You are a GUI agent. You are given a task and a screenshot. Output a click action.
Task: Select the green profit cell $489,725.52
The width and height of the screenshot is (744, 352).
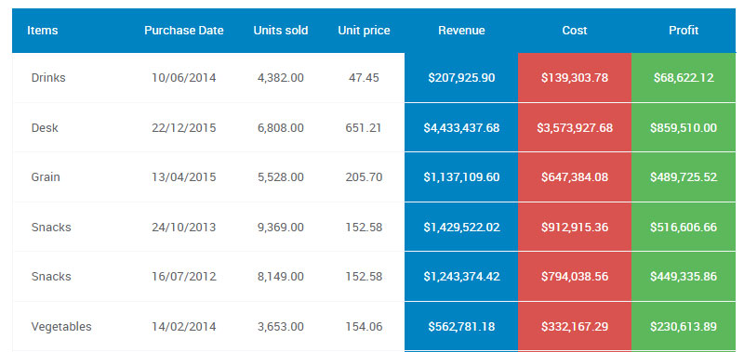[684, 177]
